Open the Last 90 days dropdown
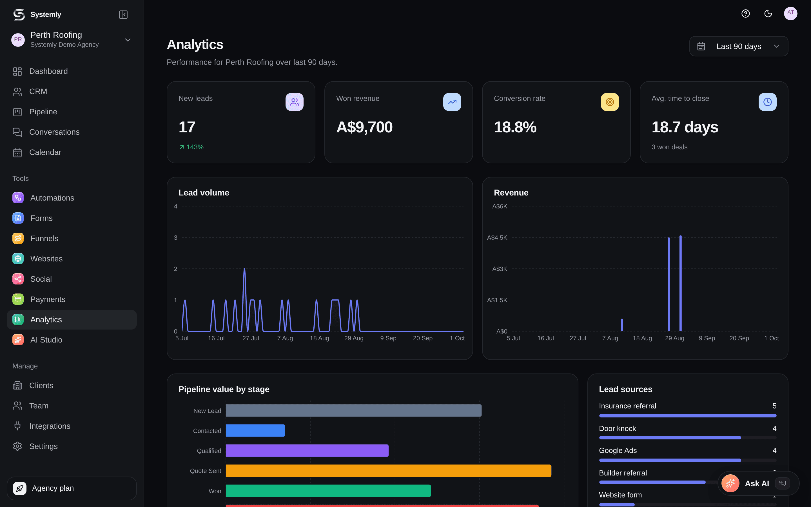Image resolution: width=811 pixels, height=507 pixels. (x=739, y=46)
